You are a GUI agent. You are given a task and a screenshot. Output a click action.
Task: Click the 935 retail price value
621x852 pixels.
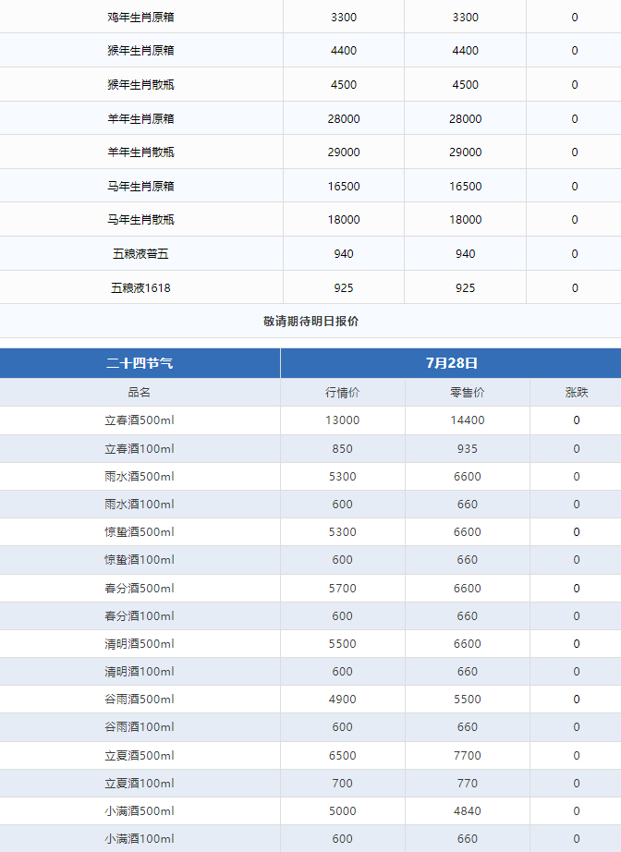(x=468, y=449)
